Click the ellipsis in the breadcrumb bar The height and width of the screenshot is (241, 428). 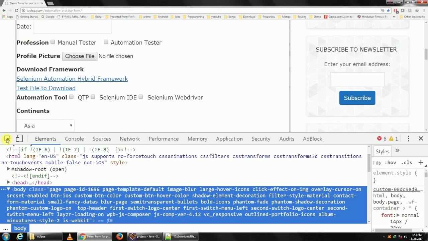[x=5, y=229]
